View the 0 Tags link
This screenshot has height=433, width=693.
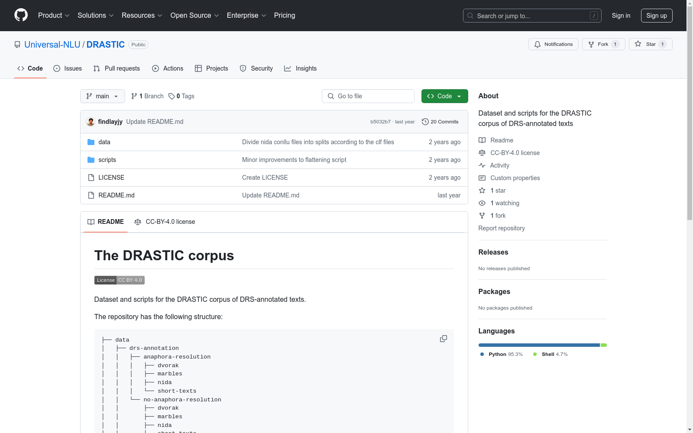pos(181,96)
